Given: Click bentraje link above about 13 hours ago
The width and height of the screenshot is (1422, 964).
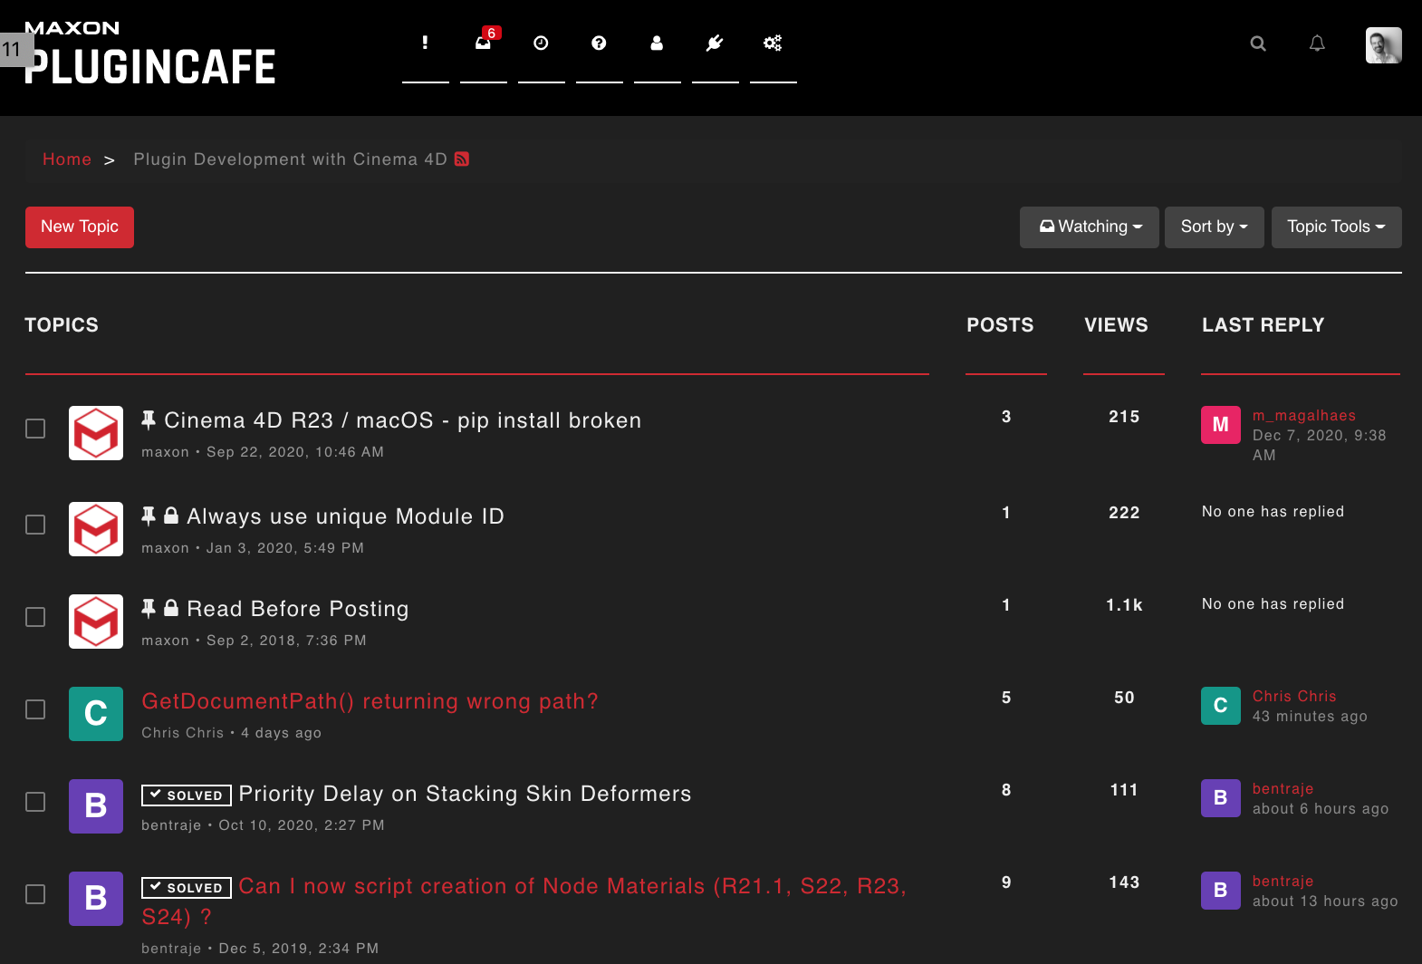Looking at the screenshot, I should [1283, 882].
